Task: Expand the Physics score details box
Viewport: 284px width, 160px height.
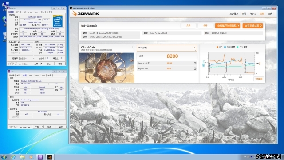Action: [x=195, y=68]
